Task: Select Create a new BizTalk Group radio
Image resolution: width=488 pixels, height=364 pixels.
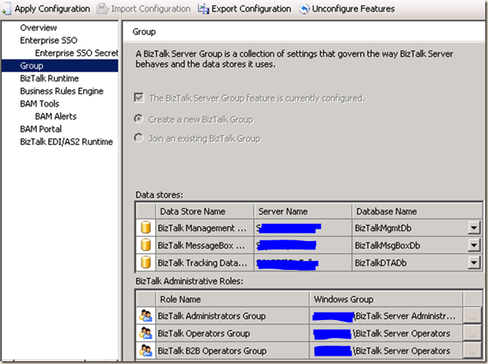Action: pos(139,119)
